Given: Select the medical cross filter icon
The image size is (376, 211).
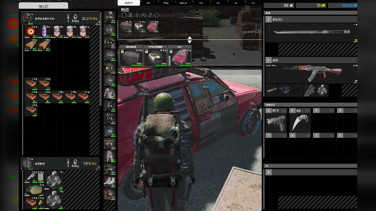Looking at the screenshot, I should pos(157,15).
